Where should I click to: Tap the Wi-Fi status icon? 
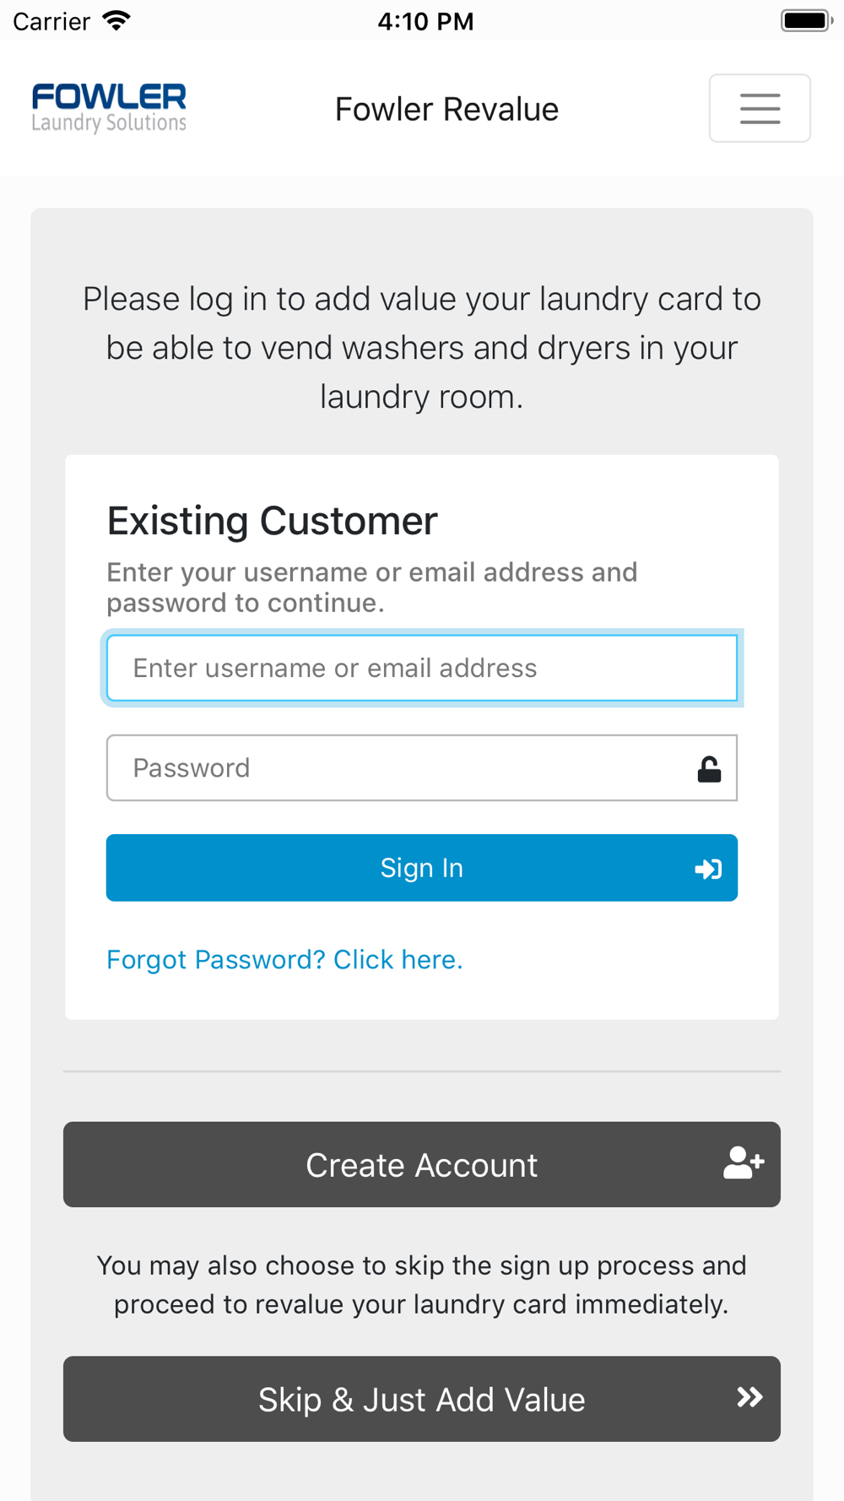pos(116,20)
